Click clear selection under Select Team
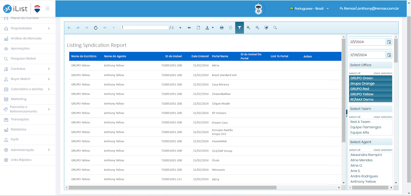 tap(383, 117)
